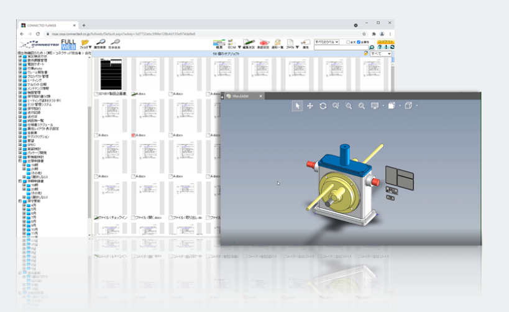Screen dimensions: 509x312
Task: Open the 属性検索 attribute search icon
Action: tap(101, 44)
